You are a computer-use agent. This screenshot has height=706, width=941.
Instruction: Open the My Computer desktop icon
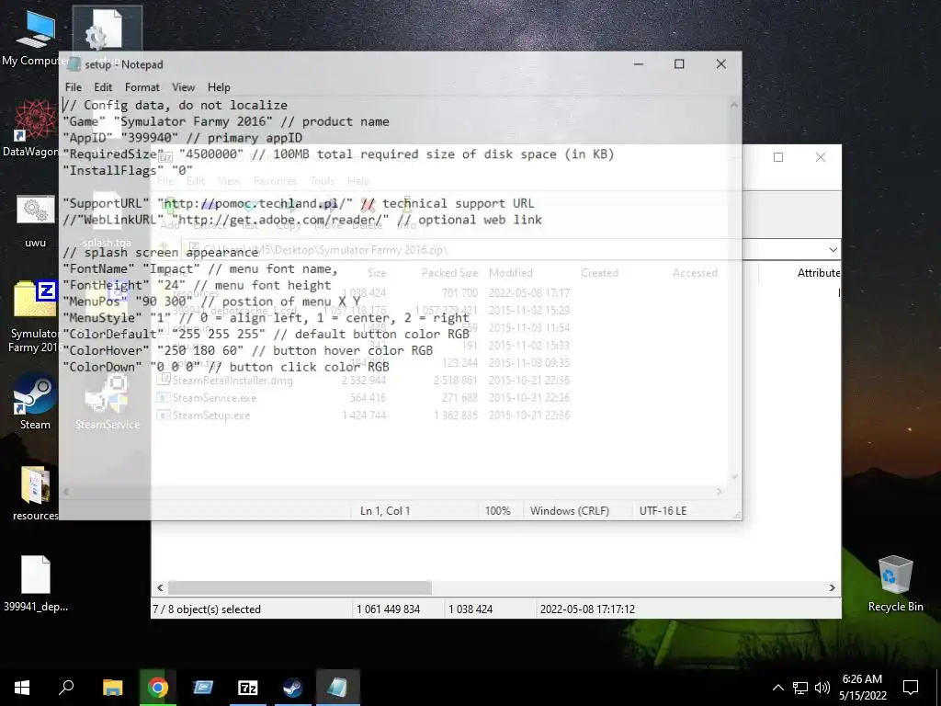(35, 39)
